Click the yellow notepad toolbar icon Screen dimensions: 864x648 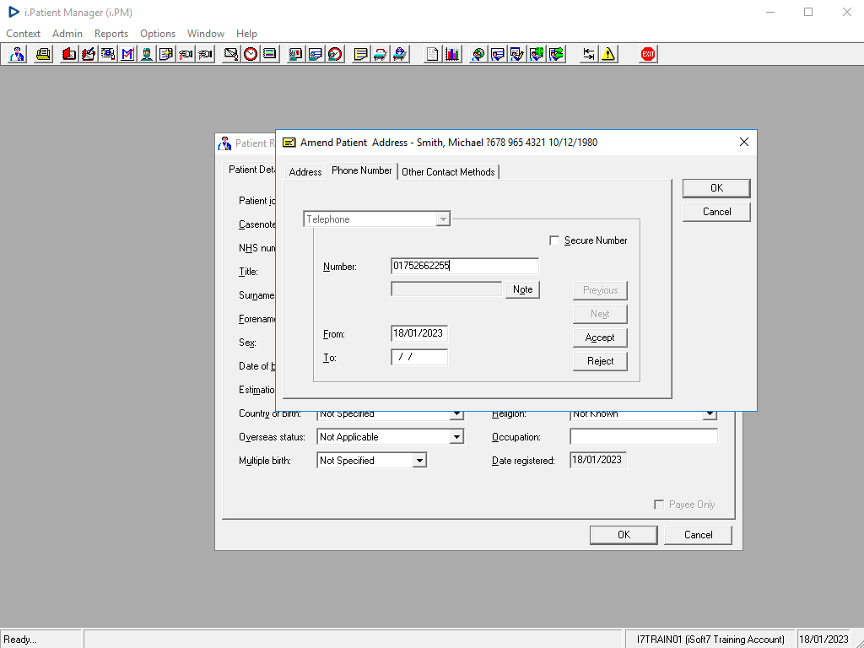click(360, 54)
